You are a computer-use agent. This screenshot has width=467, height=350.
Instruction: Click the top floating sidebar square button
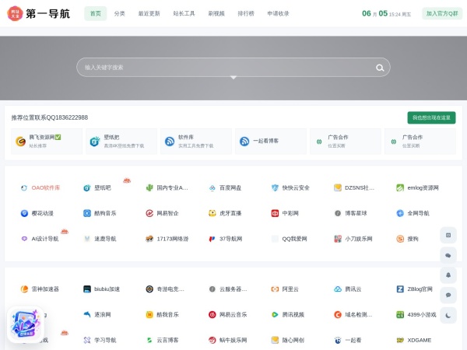(x=448, y=235)
